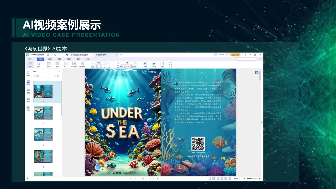
Task: Open status bar zoom percentage dropdown
Action: click(237, 178)
